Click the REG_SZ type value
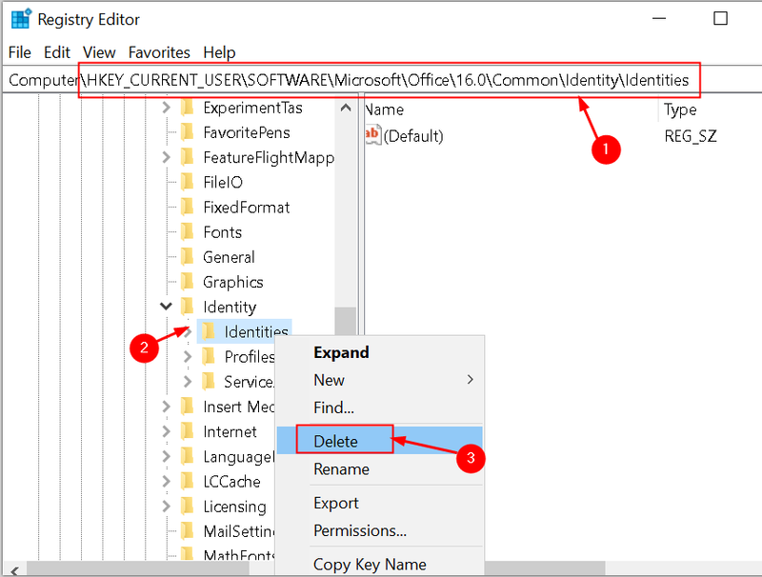This screenshot has width=762, height=577. [691, 135]
